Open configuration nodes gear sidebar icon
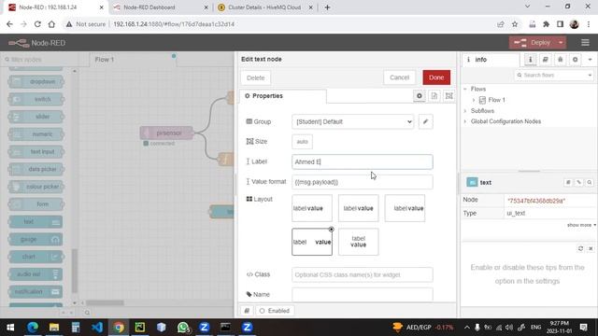 tap(576, 60)
